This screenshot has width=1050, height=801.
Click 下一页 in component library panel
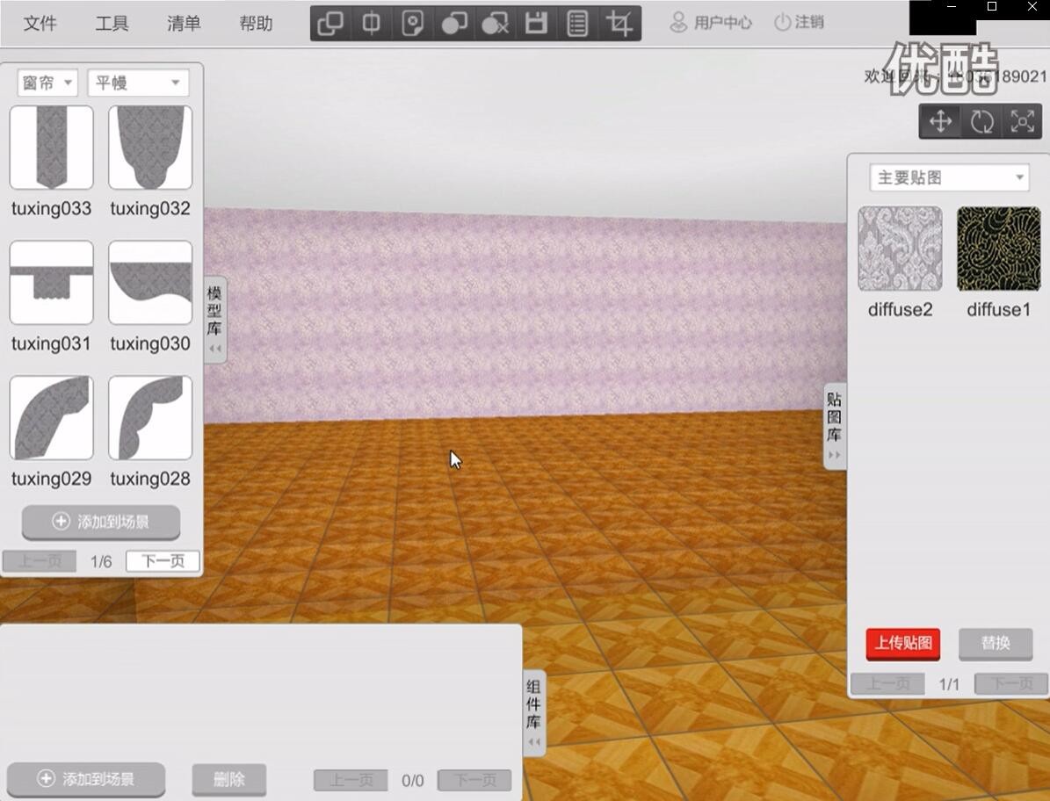point(474,780)
